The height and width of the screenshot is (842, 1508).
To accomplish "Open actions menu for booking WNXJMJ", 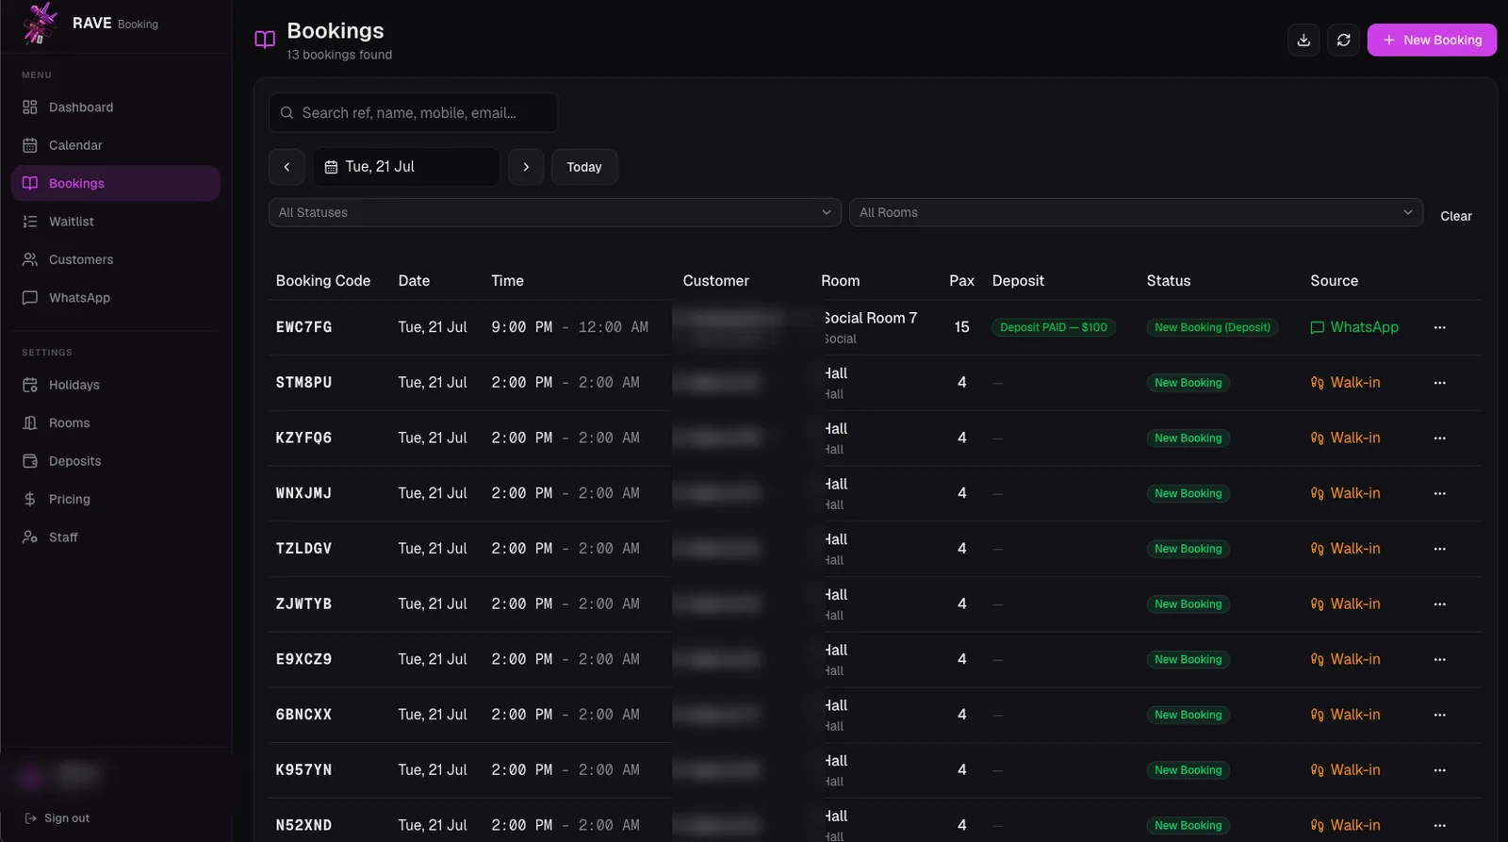I will coord(1439,493).
